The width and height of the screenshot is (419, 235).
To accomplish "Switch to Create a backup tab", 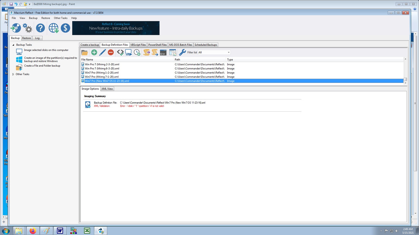I will (90, 45).
